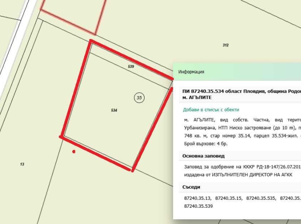This screenshot has height=224, width=301.
Task: Click neighbor parcel 87240.35.15 in list
Action: coord(229,198)
